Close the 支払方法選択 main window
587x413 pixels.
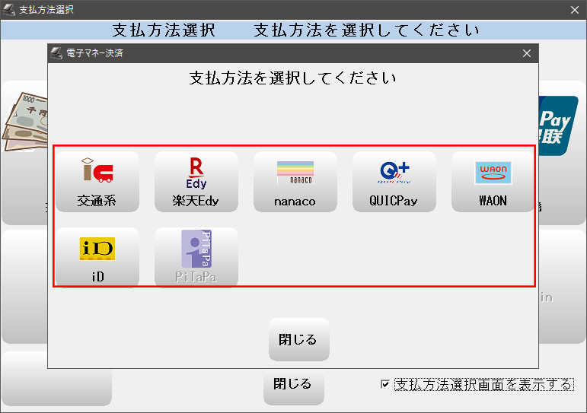(x=575, y=10)
